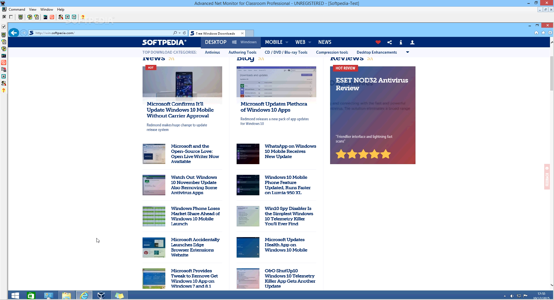This screenshot has width=554, height=300.
Task: Go back with the browser back arrow
Action: coord(14,33)
